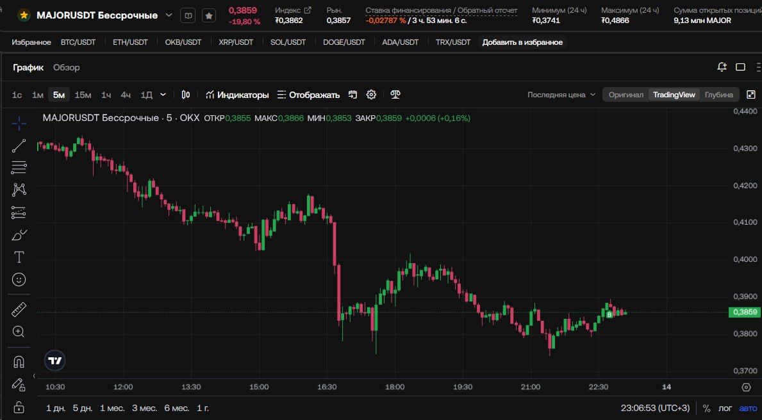
Task: Open the emoji icons tool
Action: pos(19,279)
